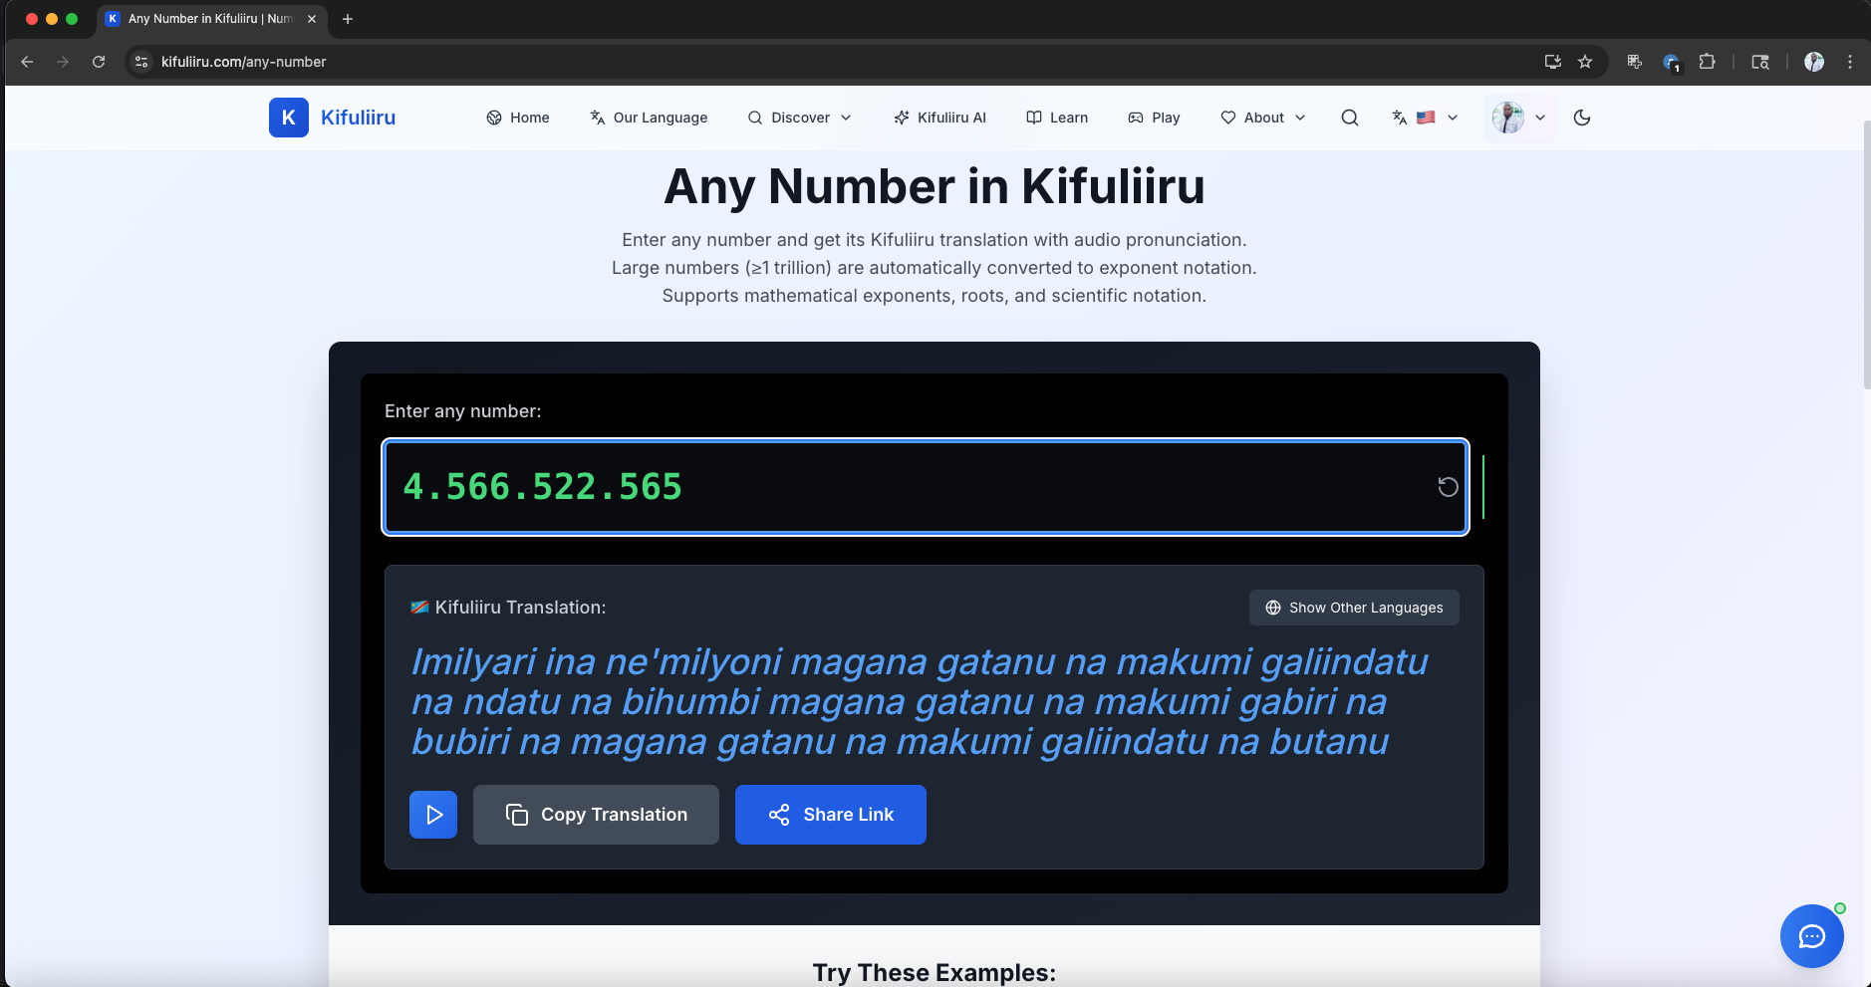Open the language flag selector
Image resolution: width=1871 pixels, height=987 pixels.
click(x=1426, y=118)
